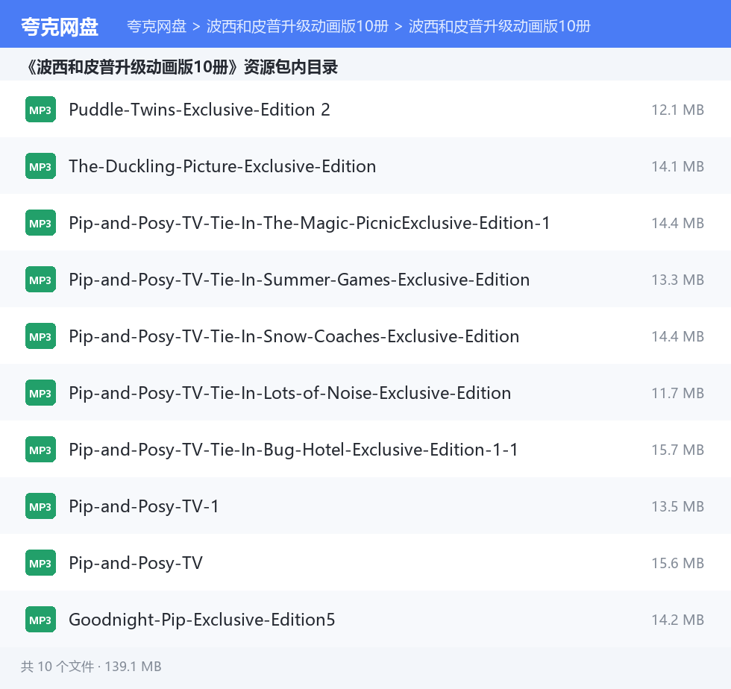Click the MP3 icon beside Goodnight-Pip-Exclusive-Edition5
731x689 pixels.
pyautogui.click(x=40, y=620)
